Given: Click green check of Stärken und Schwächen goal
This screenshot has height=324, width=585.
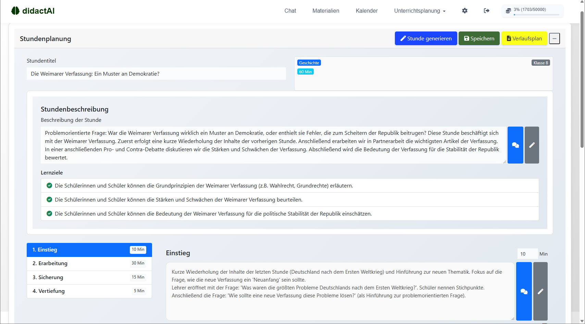Looking at the screenshot, I should [x=49, y=199].
